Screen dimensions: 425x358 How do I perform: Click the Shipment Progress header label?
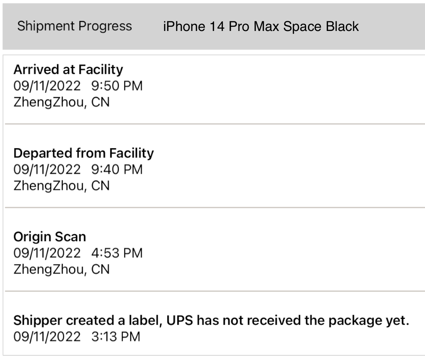(x=75, y=26)
